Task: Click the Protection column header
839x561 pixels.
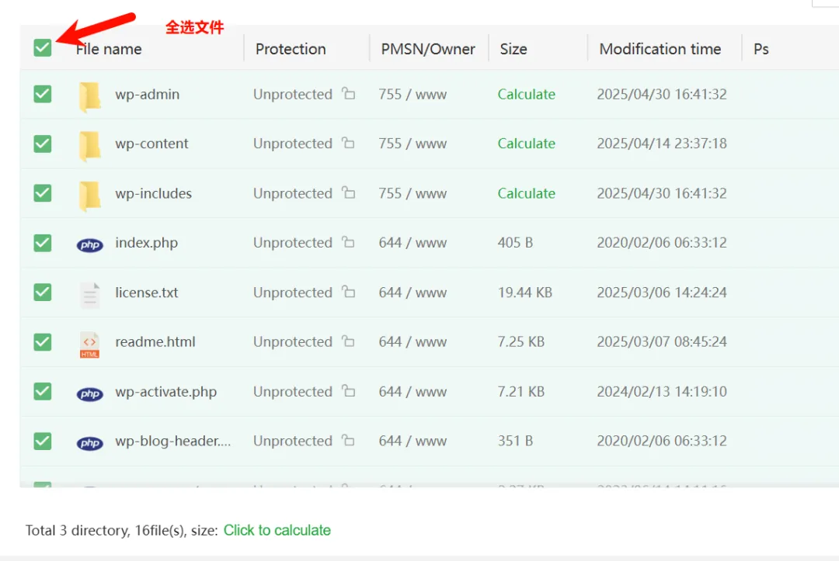Action: point(291,49)
